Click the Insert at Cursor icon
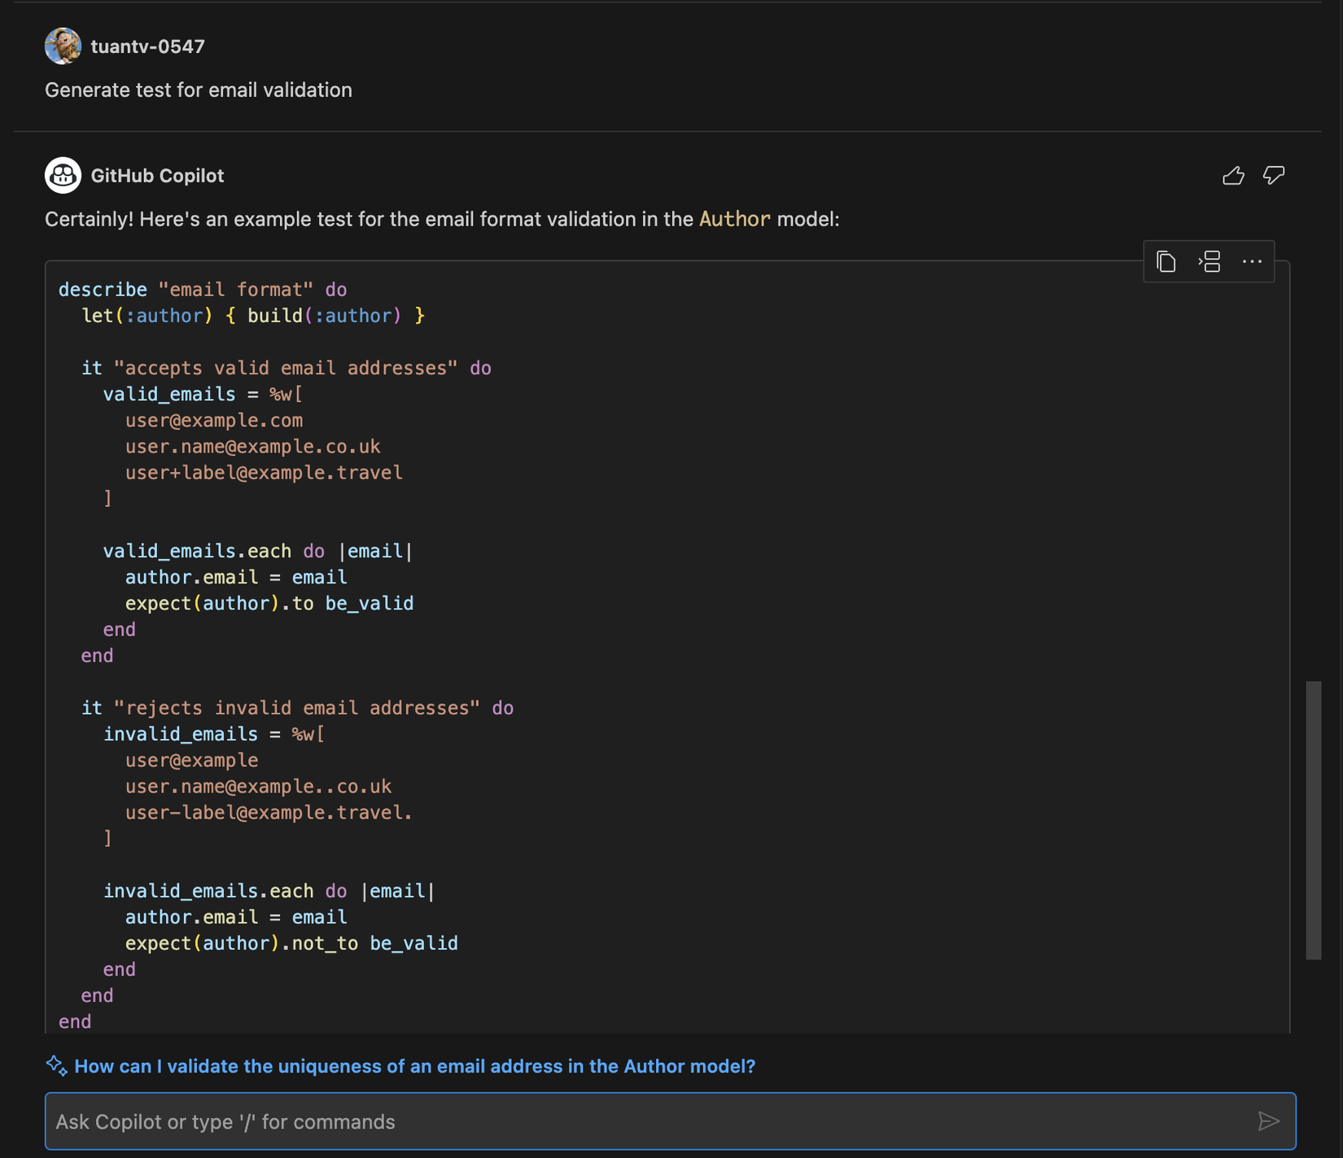This screenshot has height=1158, width=1343. coord(1210,262)
